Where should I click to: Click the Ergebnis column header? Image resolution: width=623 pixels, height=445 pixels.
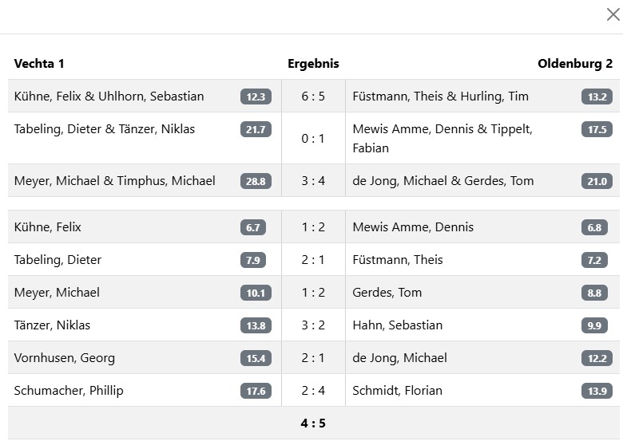tap(313, 64)
